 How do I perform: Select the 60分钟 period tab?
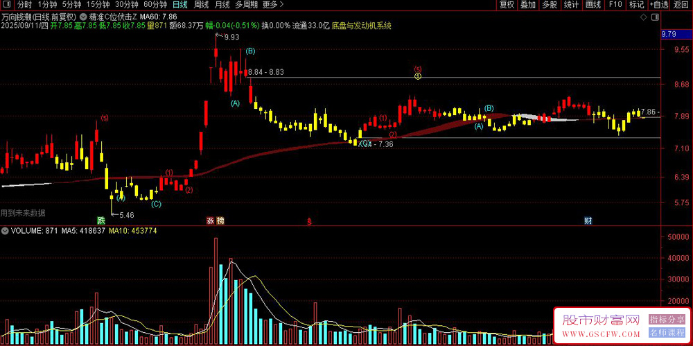coord(155,5)
